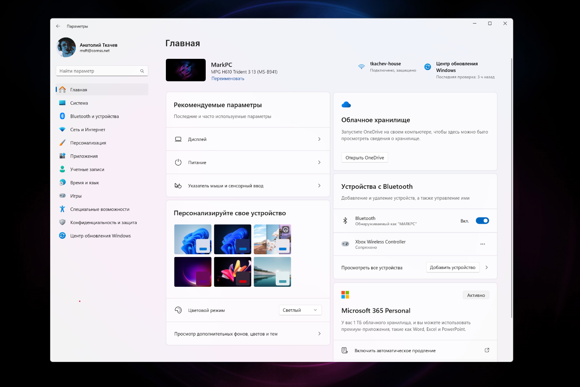The height and width of the screenshot is (387, 580).
Task: Click the Wi-Fi network icon
Action: (362, 67)
